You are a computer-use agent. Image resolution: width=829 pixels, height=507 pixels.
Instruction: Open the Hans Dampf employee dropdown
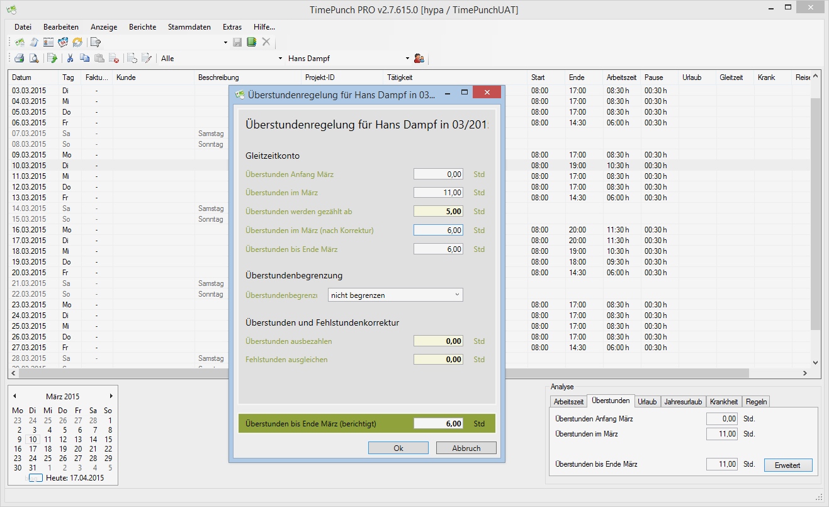click(x=407, y=59)
